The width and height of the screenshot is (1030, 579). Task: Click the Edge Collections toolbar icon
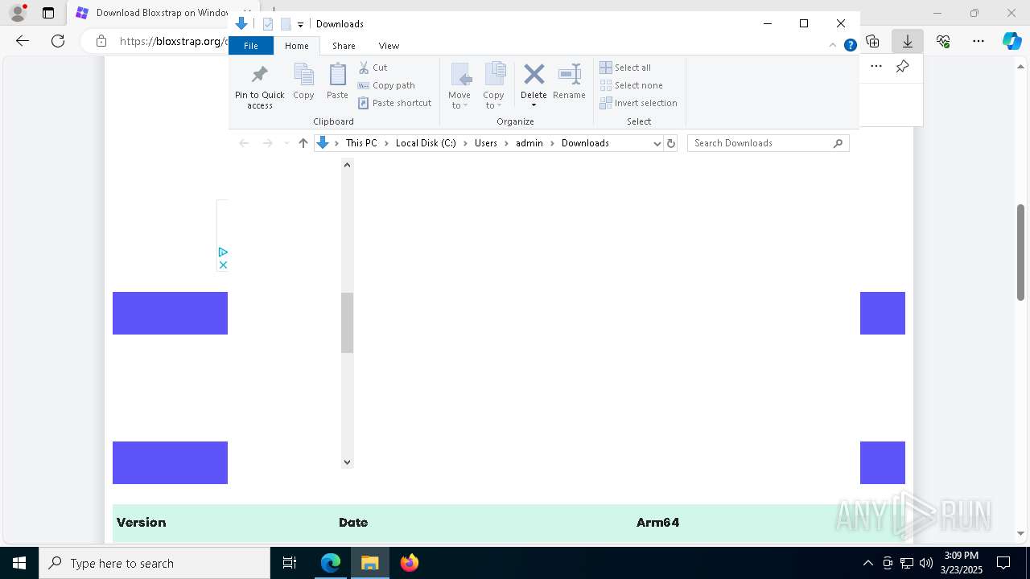[x=872, y=41]
